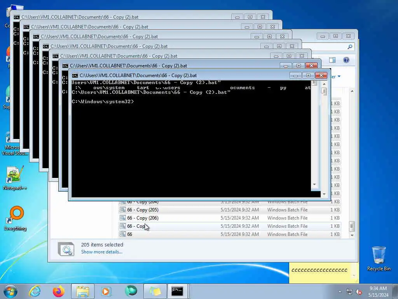Click the Show desktop strip on the taskbar

pos(396,291)
